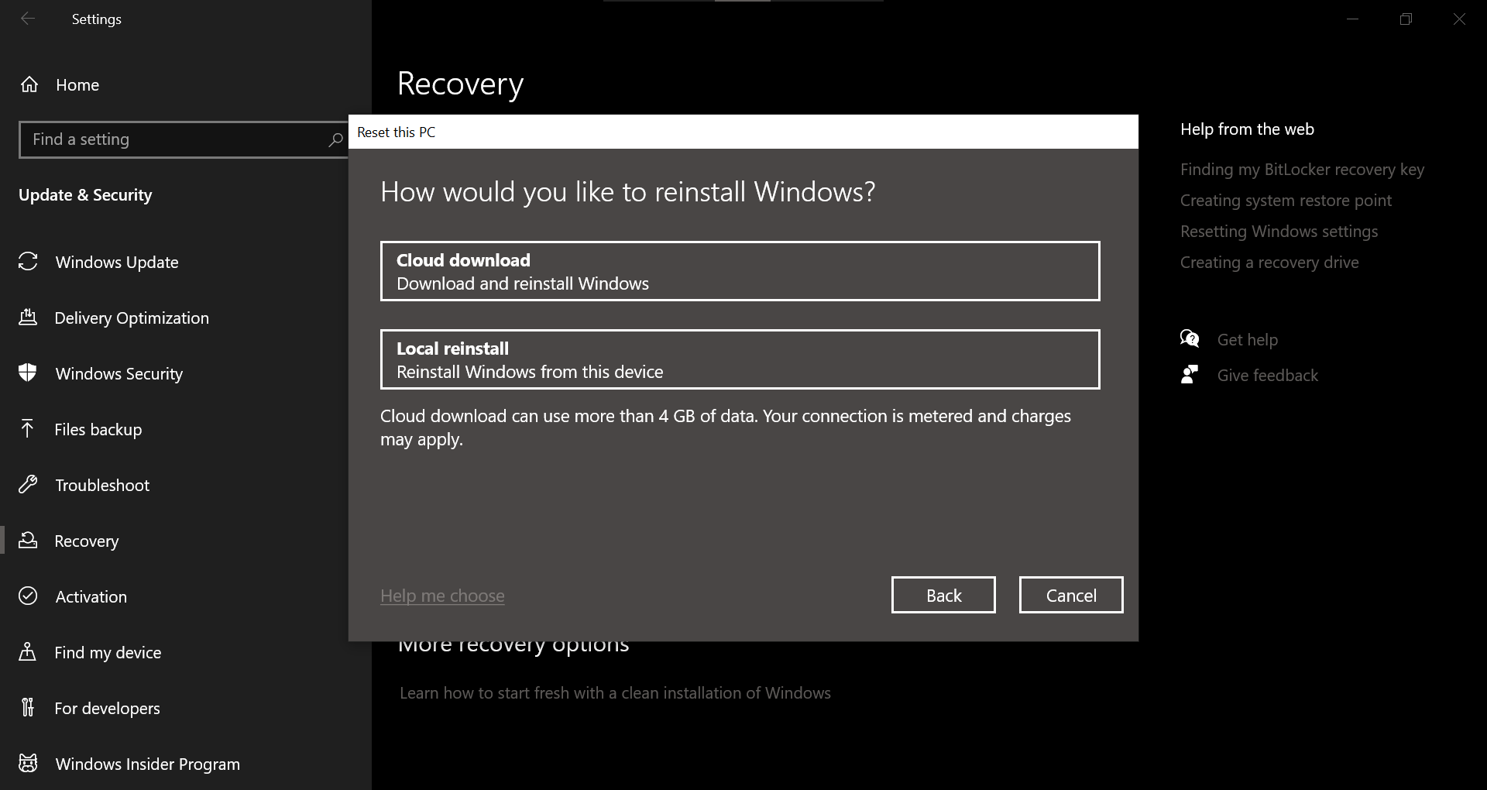
Task: Click the Home house icon
Action: click(x=29, y=84)
